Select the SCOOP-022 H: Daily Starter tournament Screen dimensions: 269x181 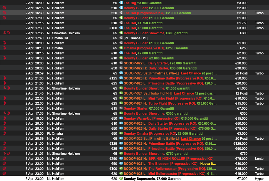[x=160, y=68]
